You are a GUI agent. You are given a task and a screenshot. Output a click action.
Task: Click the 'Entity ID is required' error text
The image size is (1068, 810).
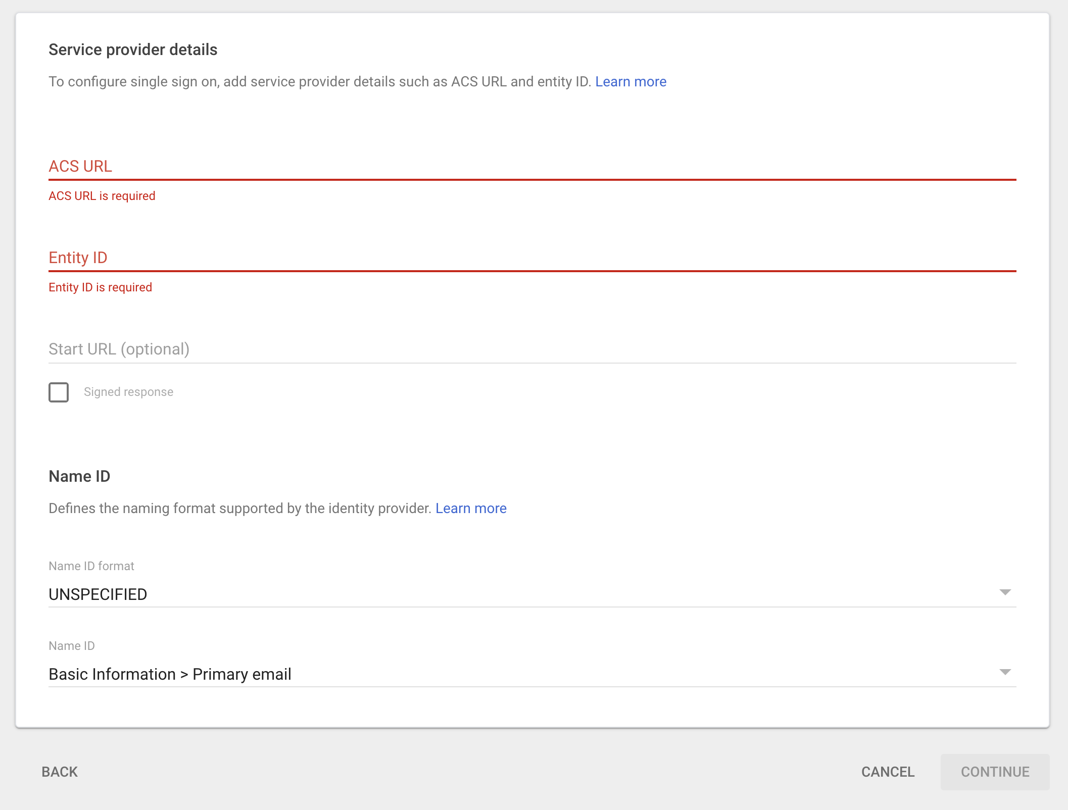click(x=100, y=287)
